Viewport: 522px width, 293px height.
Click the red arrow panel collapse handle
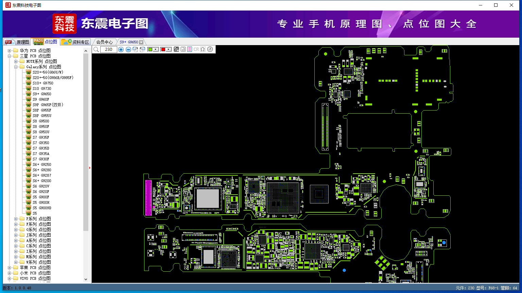click(90, 168)
